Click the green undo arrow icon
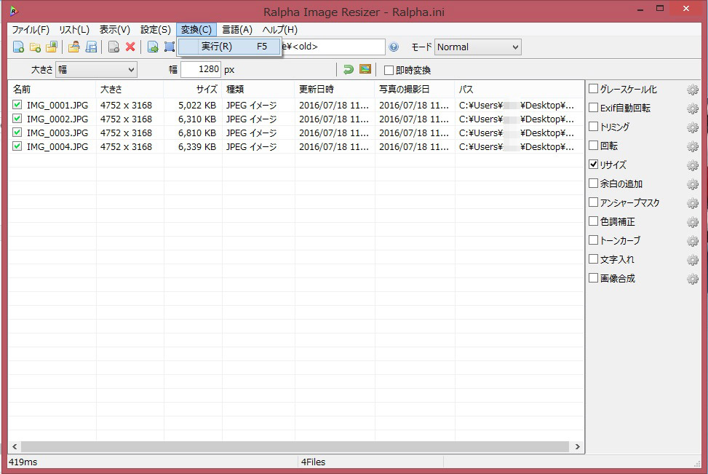Viewport: 708px width, 474px height. pyautogui.click(x=349, y=70)
